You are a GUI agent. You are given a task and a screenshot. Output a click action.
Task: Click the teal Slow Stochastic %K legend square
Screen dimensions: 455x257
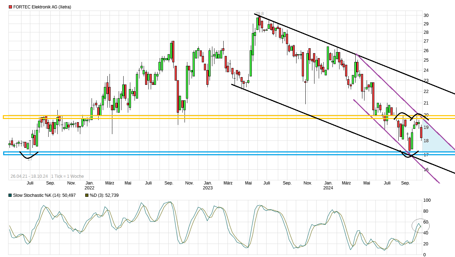coord(10,195)
